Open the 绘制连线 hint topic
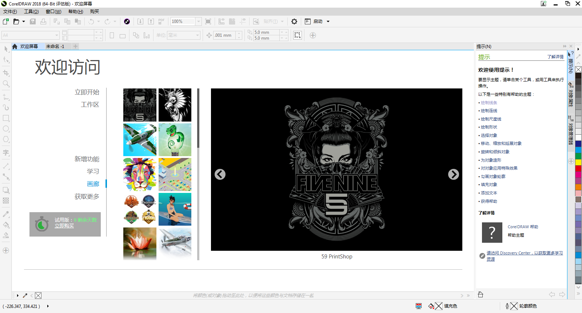This screenshot has height=313, width=582. pyautogui.click(x=489, y=111)
